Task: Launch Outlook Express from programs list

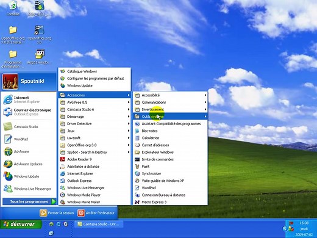Action: pos(94,181)
